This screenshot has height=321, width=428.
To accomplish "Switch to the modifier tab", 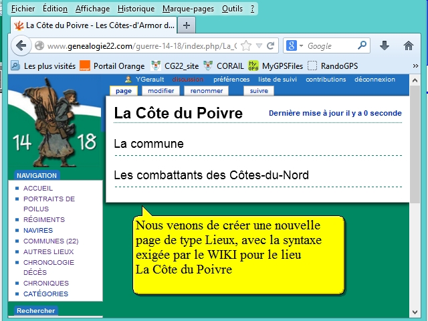I will 160,90.
